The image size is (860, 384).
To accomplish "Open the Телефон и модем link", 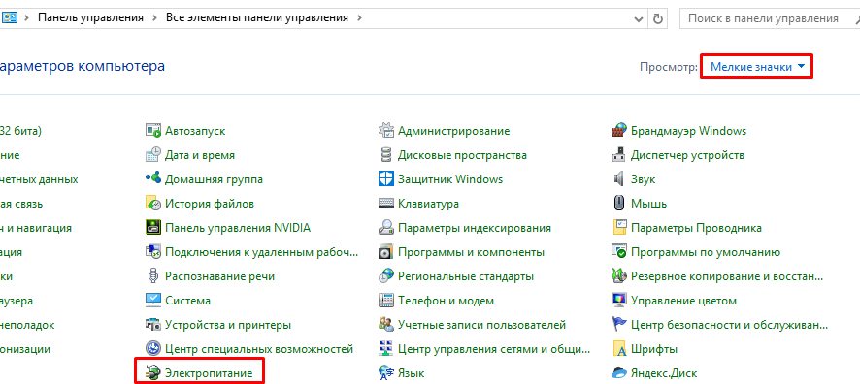I will tap(446, 301).
